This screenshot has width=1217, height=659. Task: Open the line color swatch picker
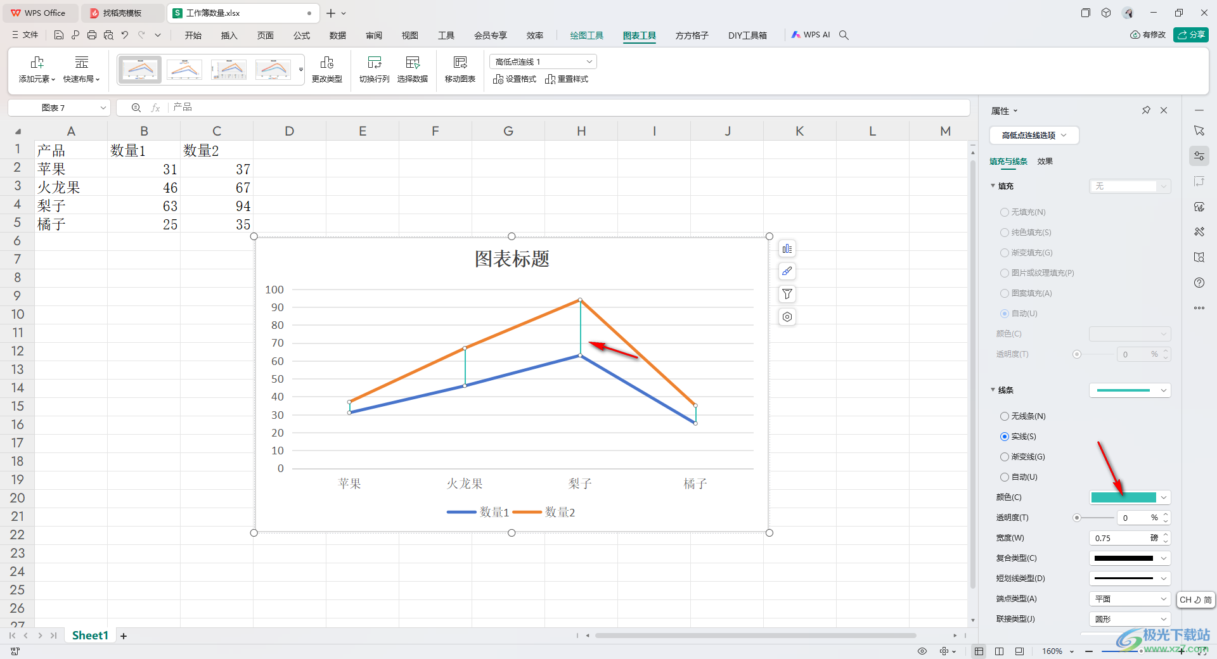click(x=1130, y=497)
